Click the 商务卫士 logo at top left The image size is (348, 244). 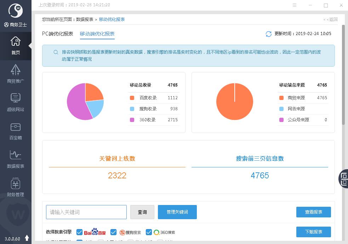(x=16, y=11)
